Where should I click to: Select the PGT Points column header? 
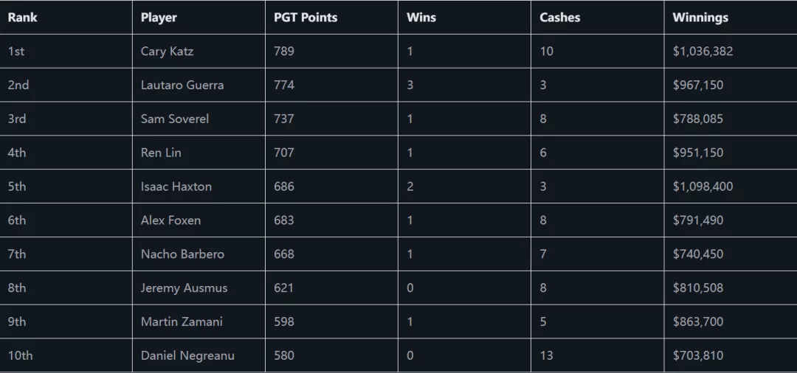tap(306, 17)
